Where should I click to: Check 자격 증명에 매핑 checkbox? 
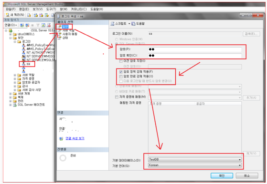pos(117,97)
